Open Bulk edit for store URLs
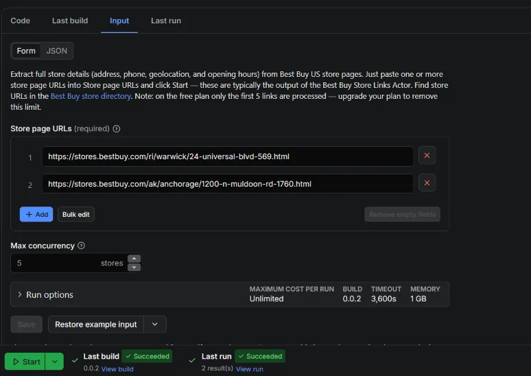 pos(76,215)
